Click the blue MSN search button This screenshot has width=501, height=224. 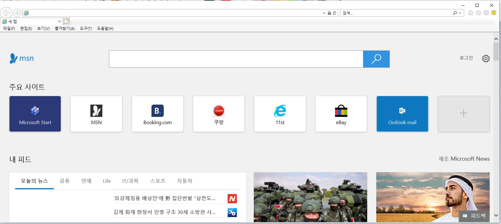pos(376,59)
